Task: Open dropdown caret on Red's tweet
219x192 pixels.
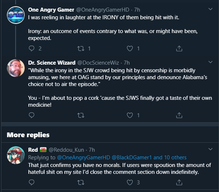Action: (x=210, y=149)
